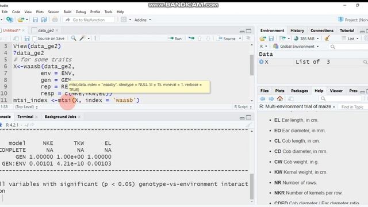368x207 pixels.
Task: Open Global Environment dropdown
Action: tap(296, 47)
